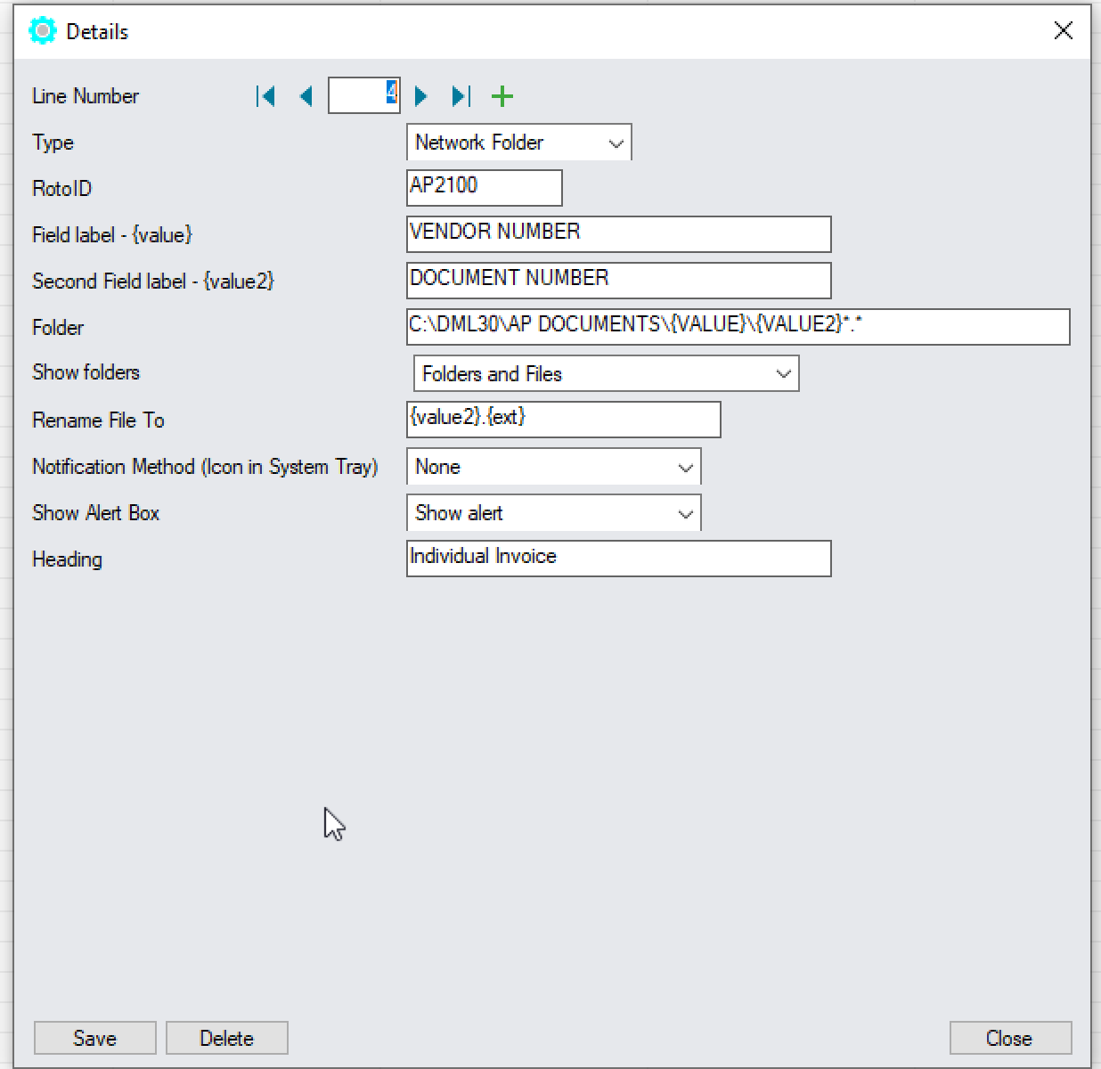Click the VENDOR NUMBER field label input
The height and width of the screenshot is (1069, 1101).
click(x=618, y=234)
